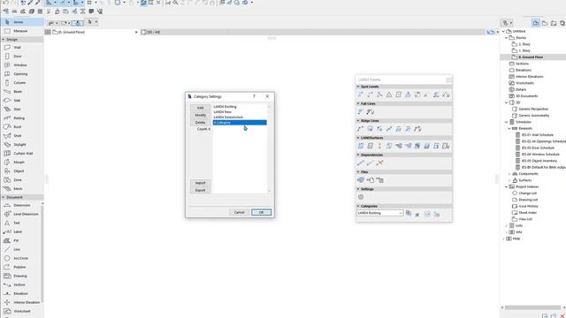This screenshot has width=566, height=318.
Task: Collapse the Design toolbox section
Action: coord(4,39)
